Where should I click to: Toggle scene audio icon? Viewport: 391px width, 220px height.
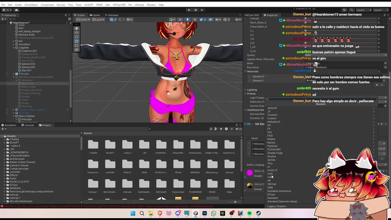coord(194,20)
